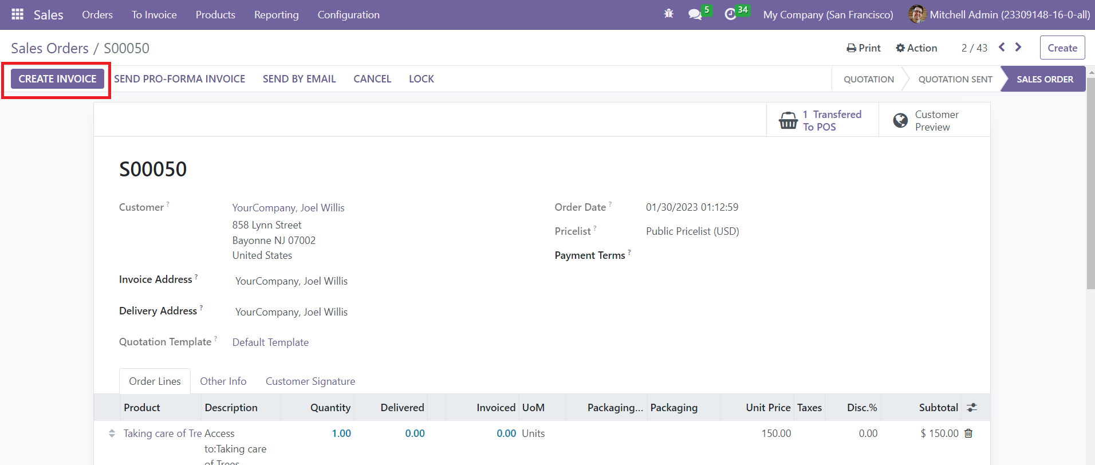Select the Quotation status stage
The image size is (1095, 465).
click(868, 79)
